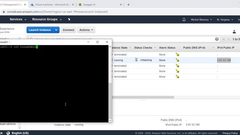Click the Connect button
The image size is (240, 135).
(x=68, y=30)
